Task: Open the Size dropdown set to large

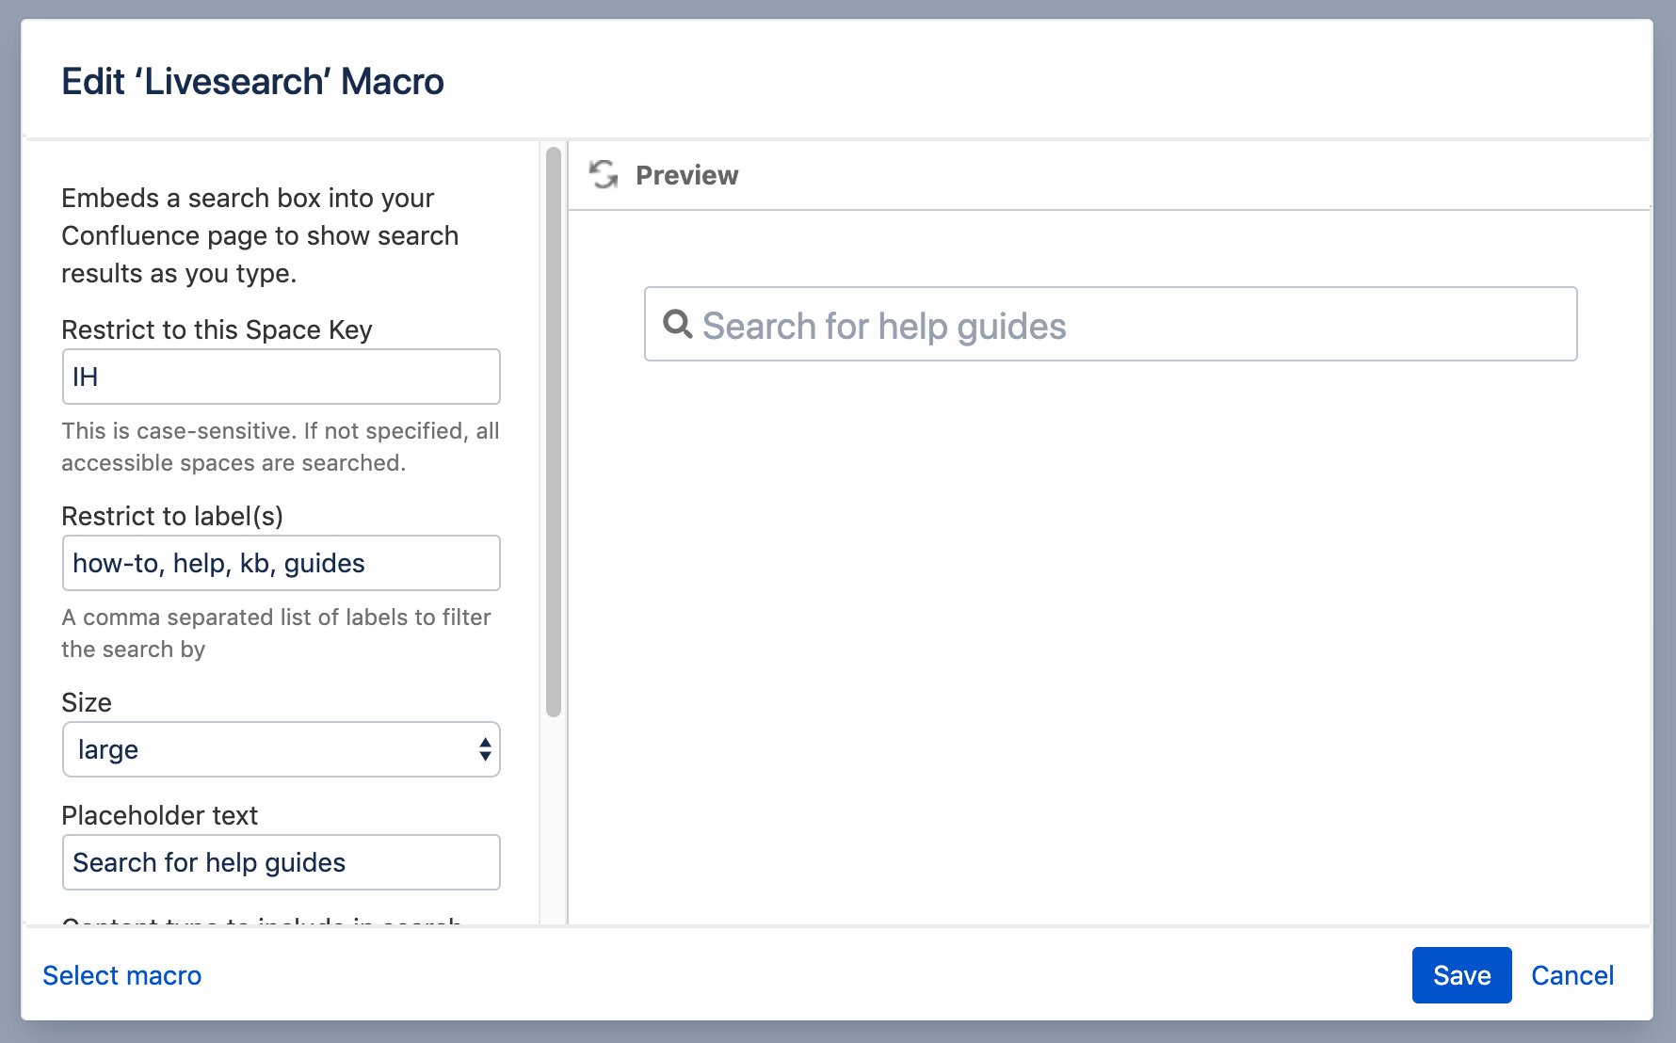Action: pyautogui.click(x=281, y=749)
